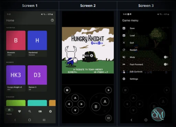
Task: Open Demon 3 game tile
Action: tap(37, 78)
